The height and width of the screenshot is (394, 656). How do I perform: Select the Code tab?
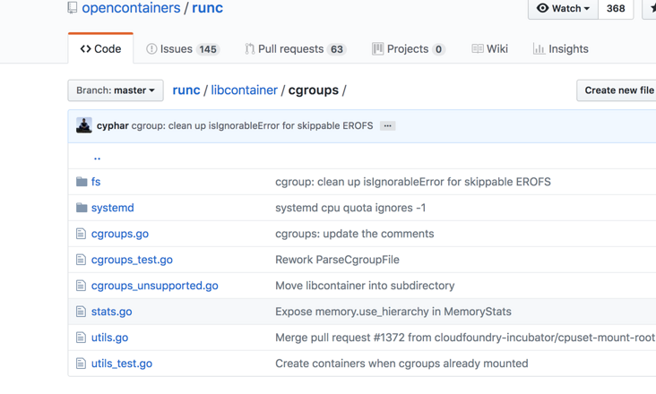coord(101,49)
